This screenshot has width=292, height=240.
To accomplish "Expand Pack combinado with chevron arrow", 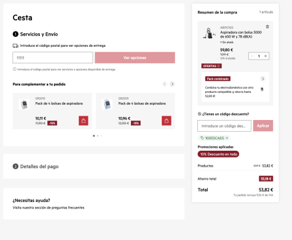I will (x=262, y=79).
